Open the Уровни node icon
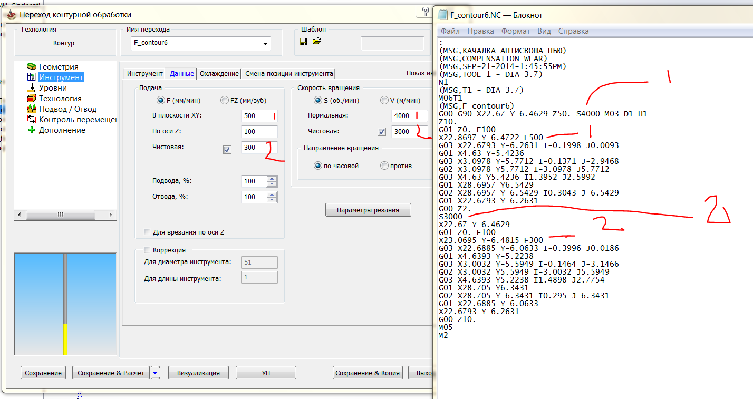753x399 pixels. pos(32,88)
